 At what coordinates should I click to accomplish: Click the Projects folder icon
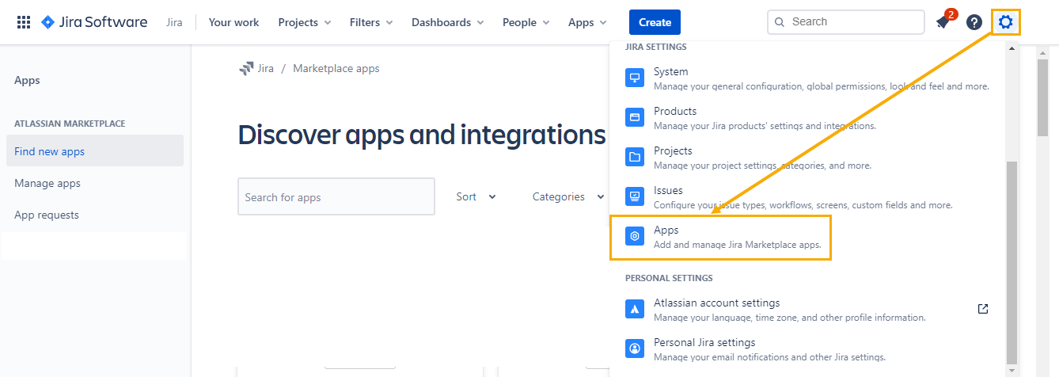point(635,157)
